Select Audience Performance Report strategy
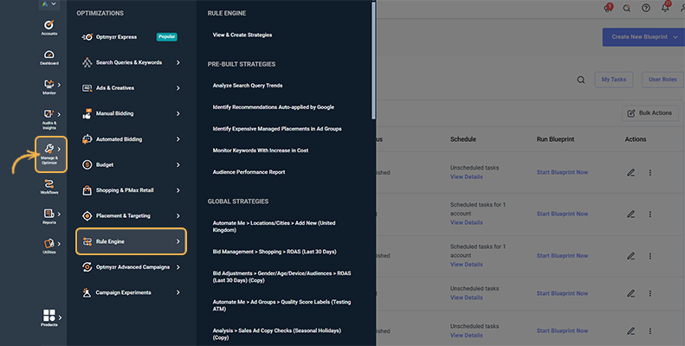Image resolution: width=685 pixels, height=346 pixels. tap(249, 172)
